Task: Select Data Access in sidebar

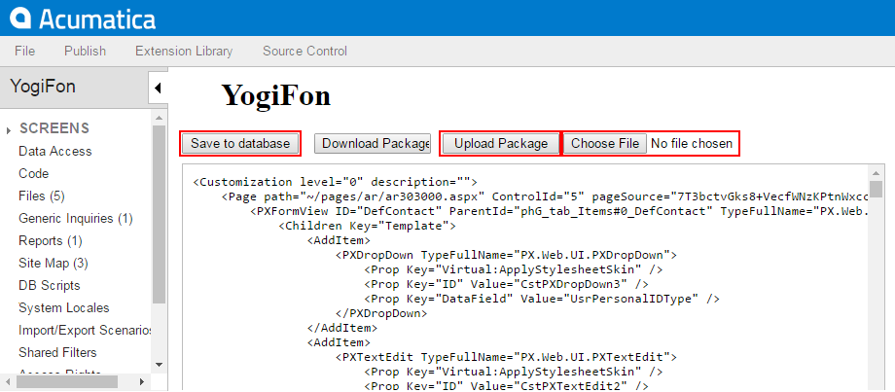Action: pyautogui.click(x=55, y=151)
